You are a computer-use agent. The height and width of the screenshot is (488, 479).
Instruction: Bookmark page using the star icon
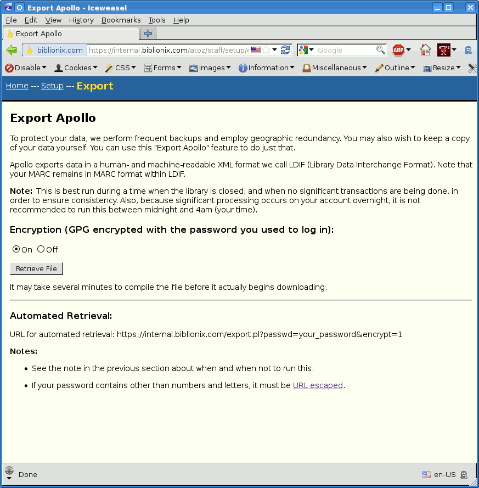tap(267, 50)
